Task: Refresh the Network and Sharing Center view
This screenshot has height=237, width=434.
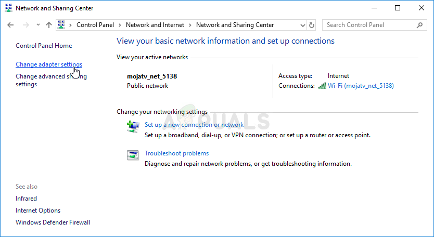Action: [312, 25]
